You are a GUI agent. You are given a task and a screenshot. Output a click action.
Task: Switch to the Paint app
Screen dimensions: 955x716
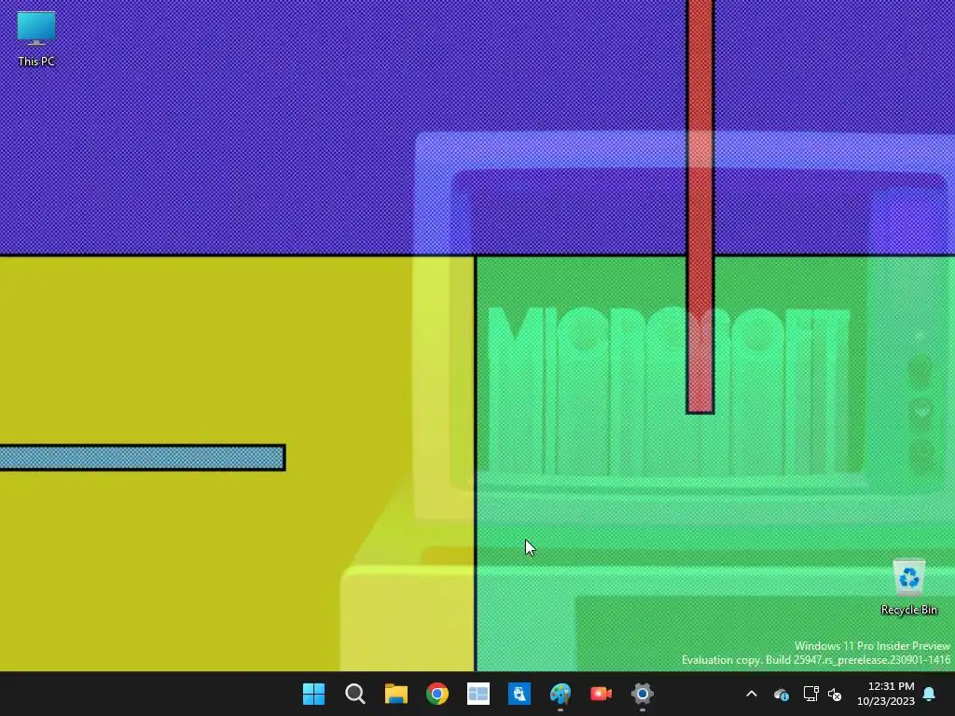(561, 694)
